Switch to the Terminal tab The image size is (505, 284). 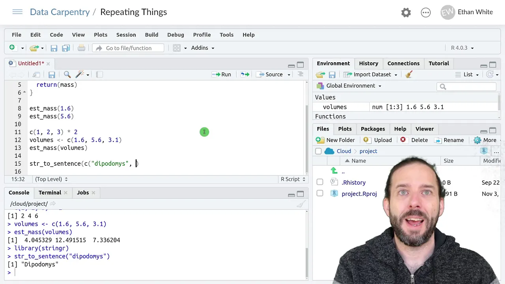(50, 192)
